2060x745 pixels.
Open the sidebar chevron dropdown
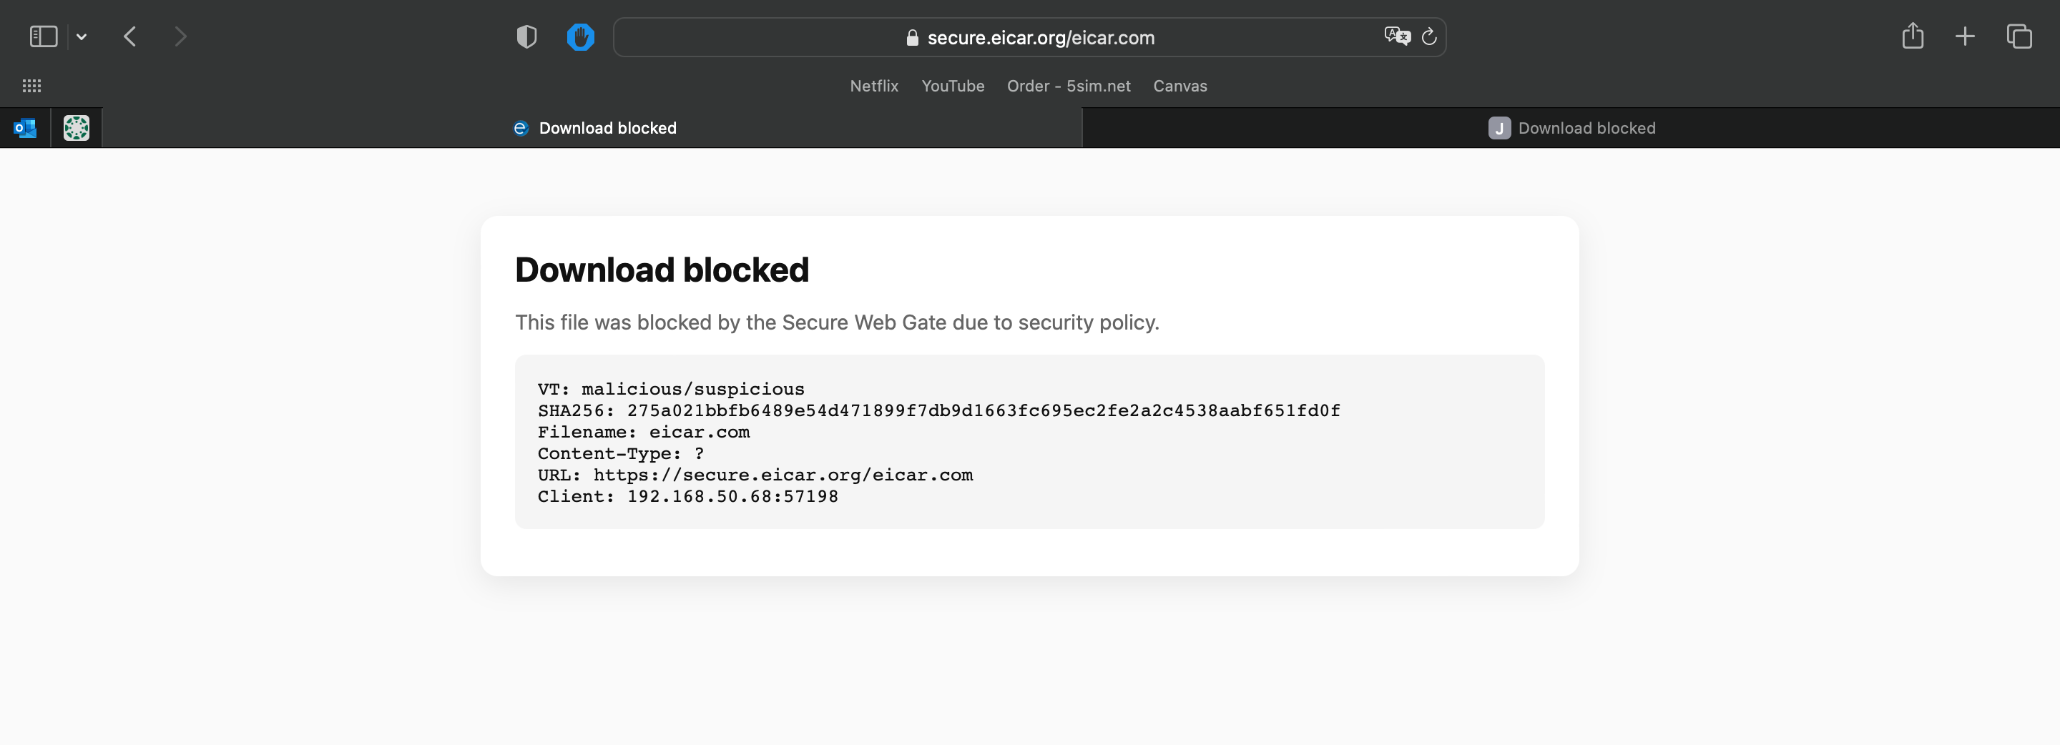coord(81,36)
